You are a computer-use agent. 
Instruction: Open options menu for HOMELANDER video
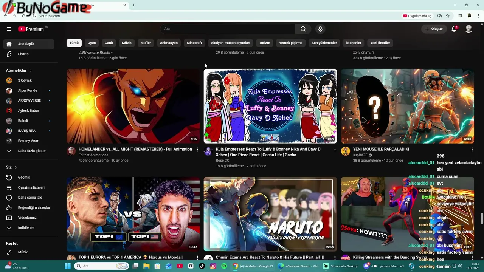click(197, 150)
